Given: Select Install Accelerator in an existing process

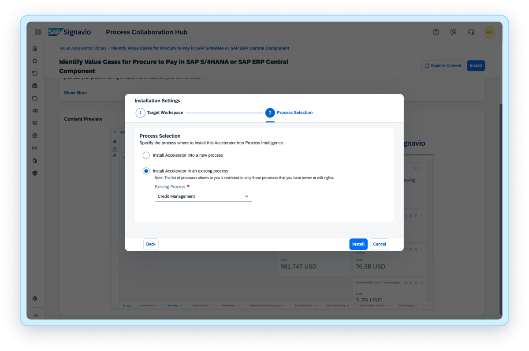Looking at the screenshot, I should pyautogui.click(x=146, y=171).
